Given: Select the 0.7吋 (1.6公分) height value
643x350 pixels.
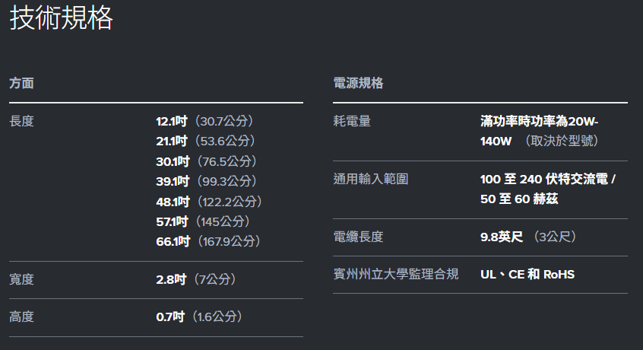Looking at the screenshot, I should (199, 317).
